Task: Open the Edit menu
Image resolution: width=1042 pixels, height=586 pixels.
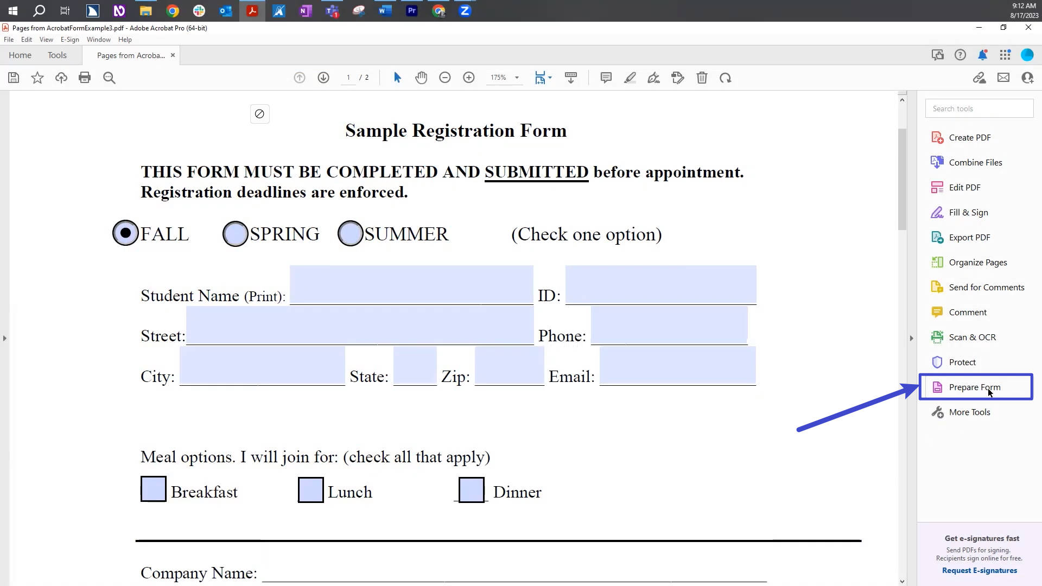Action: pos(27,40)
